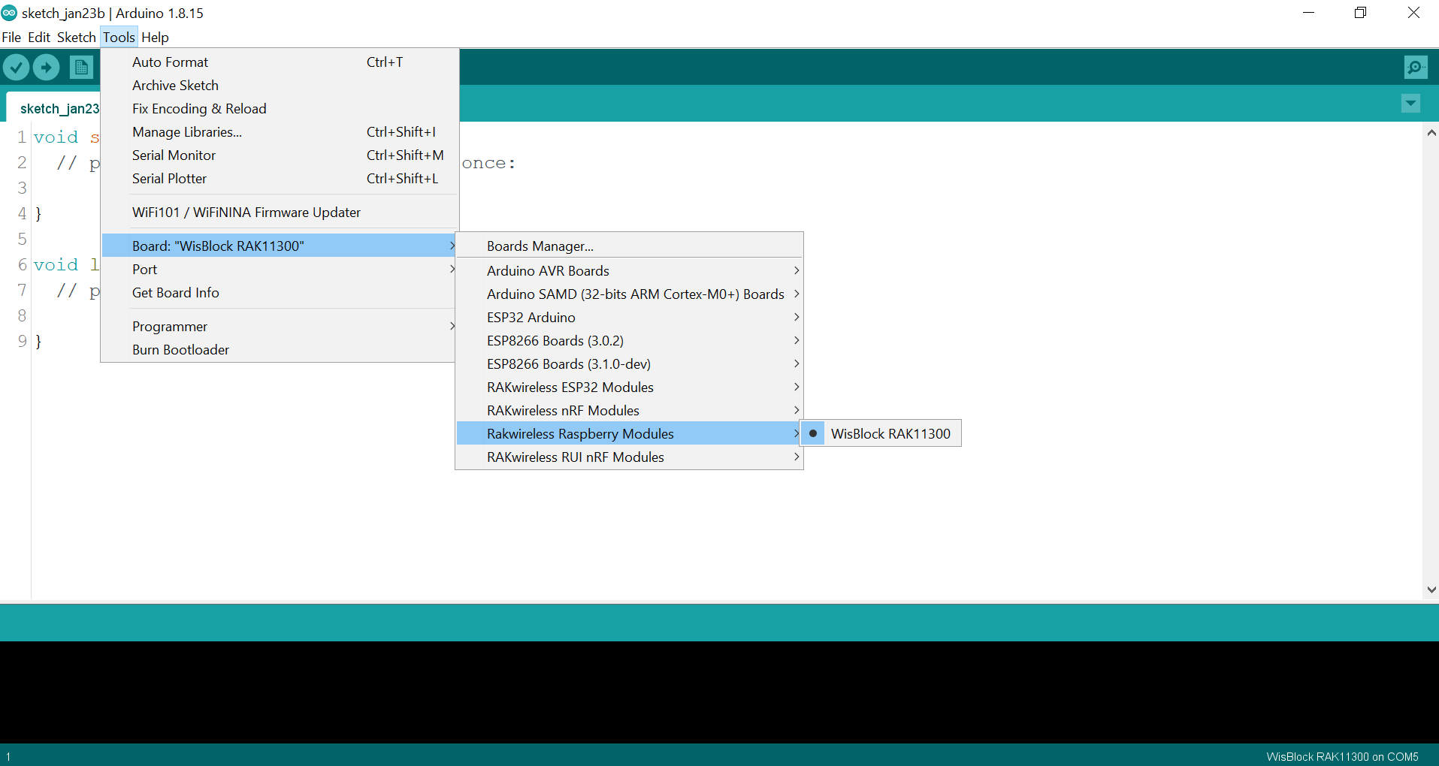Viewport: 1439px width, 766px height.
Task: Select Fix Encoding & Reload
Action: [x=280, y=109]
